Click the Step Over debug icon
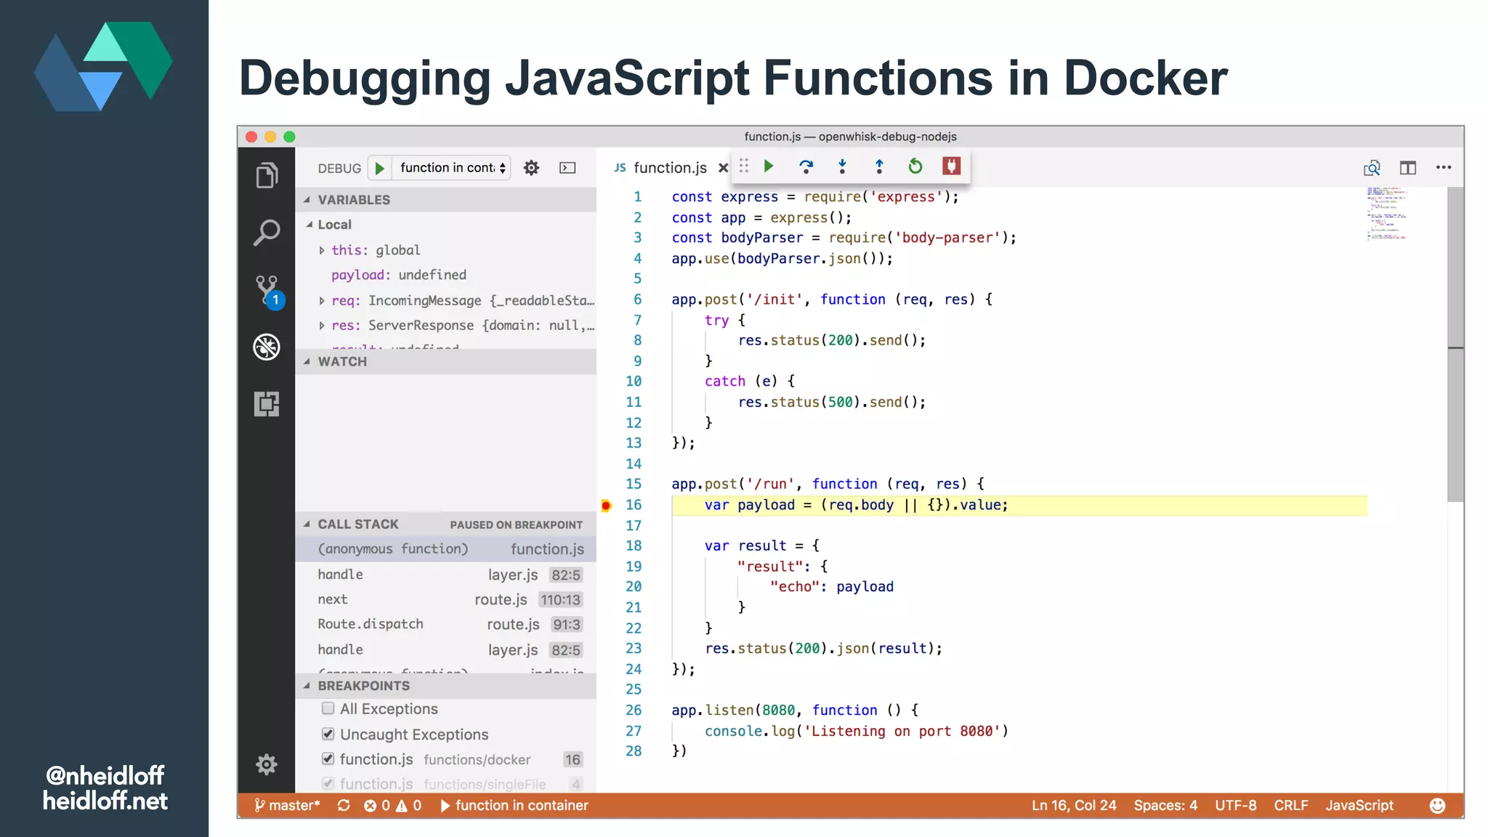Image resolution: width=1488 pixels, height=837 pixels. pos(806,166)
